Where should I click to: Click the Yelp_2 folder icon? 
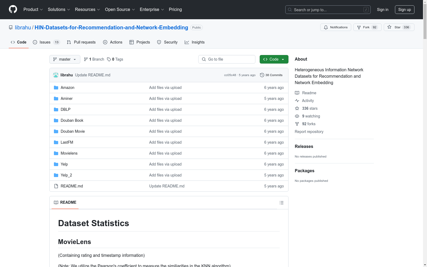click(56, 175)
